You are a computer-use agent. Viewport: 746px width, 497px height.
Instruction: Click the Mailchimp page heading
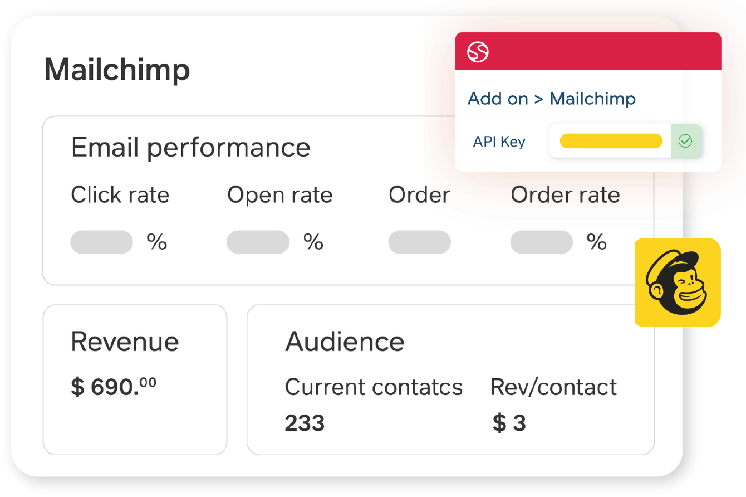117,70
